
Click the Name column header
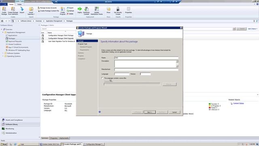point(50,33)
